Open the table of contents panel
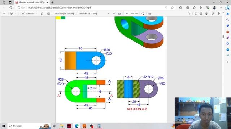This screenshot has width=231, height=129. point(4,14)
